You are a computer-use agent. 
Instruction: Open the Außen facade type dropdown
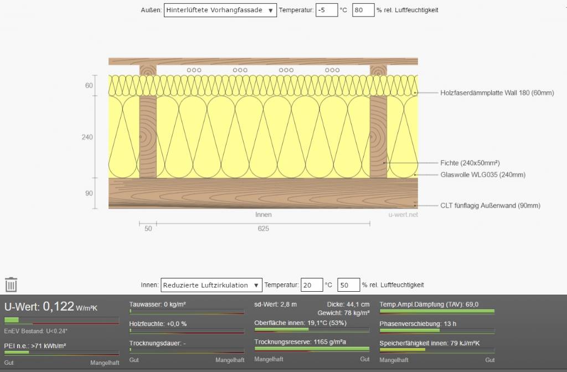pyautogui.click(x=220, y=10)
